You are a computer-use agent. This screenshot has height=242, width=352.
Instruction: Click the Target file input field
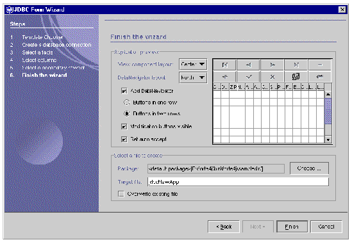[238, 182]
